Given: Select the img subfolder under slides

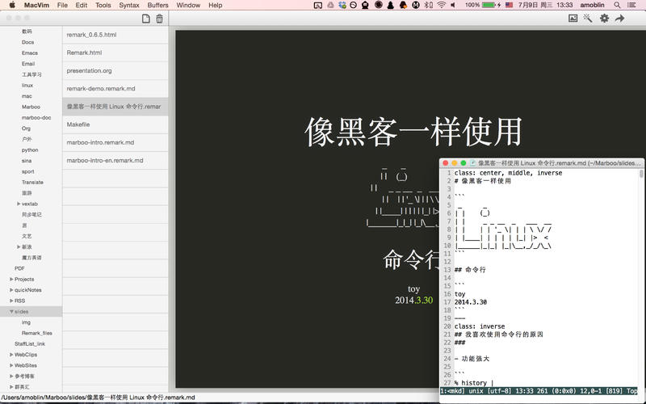Looking at the screenshot, I should pyautogui.click(x=26, y=322).
